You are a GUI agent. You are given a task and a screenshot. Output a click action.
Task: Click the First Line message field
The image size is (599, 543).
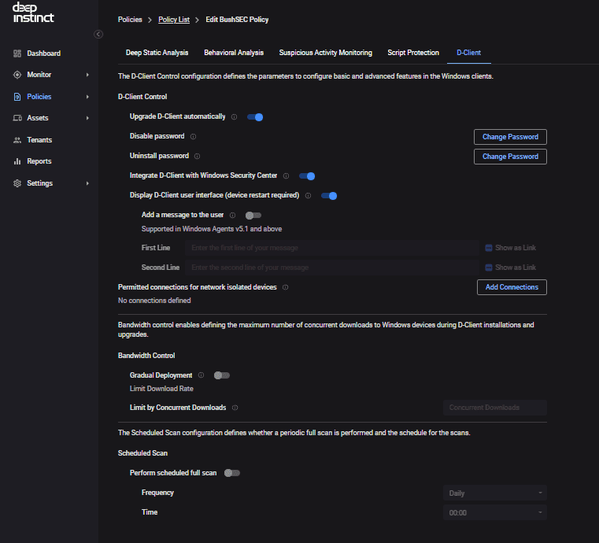(x=331, y=248)
